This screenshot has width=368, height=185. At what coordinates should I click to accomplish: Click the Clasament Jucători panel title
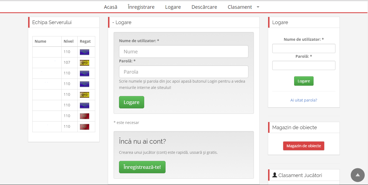pyautogui.click(x=300, y=175)
